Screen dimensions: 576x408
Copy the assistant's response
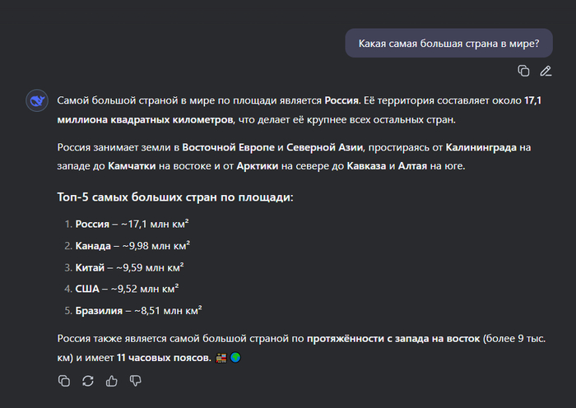click(64, 381)
